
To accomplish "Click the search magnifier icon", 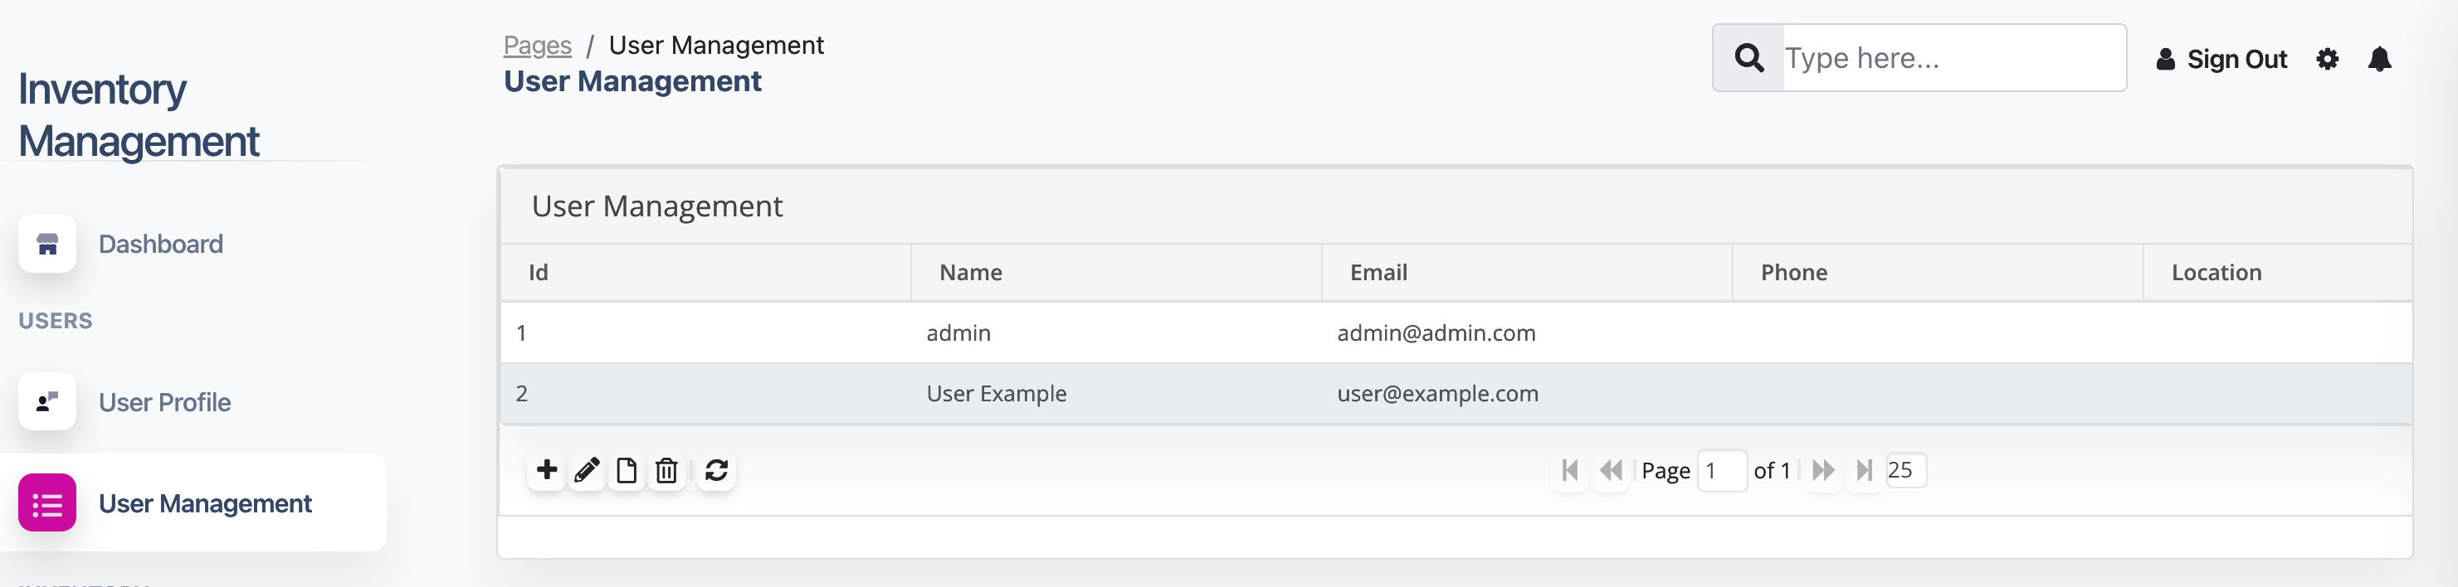I will (x=1749, y=58).
